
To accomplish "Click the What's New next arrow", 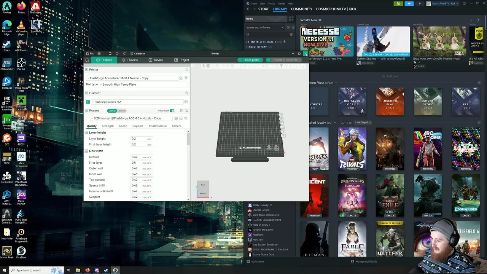I will (478, 20).
